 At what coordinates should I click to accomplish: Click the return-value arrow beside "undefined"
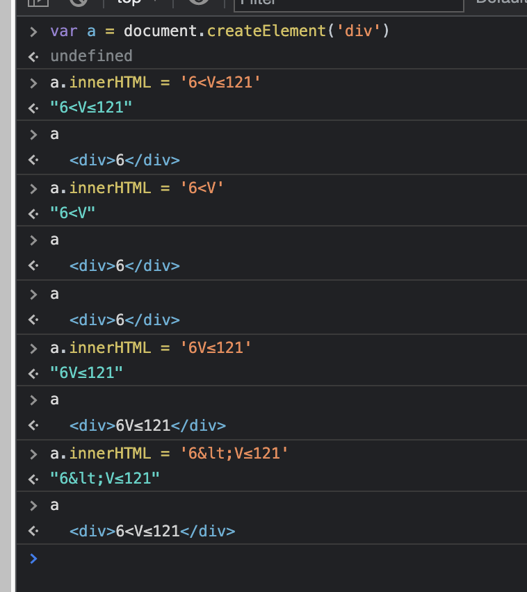pos(33,56)
